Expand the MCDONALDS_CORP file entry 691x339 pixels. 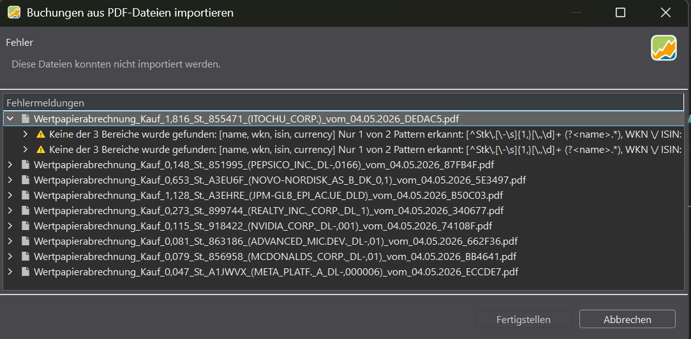[11, 256]
